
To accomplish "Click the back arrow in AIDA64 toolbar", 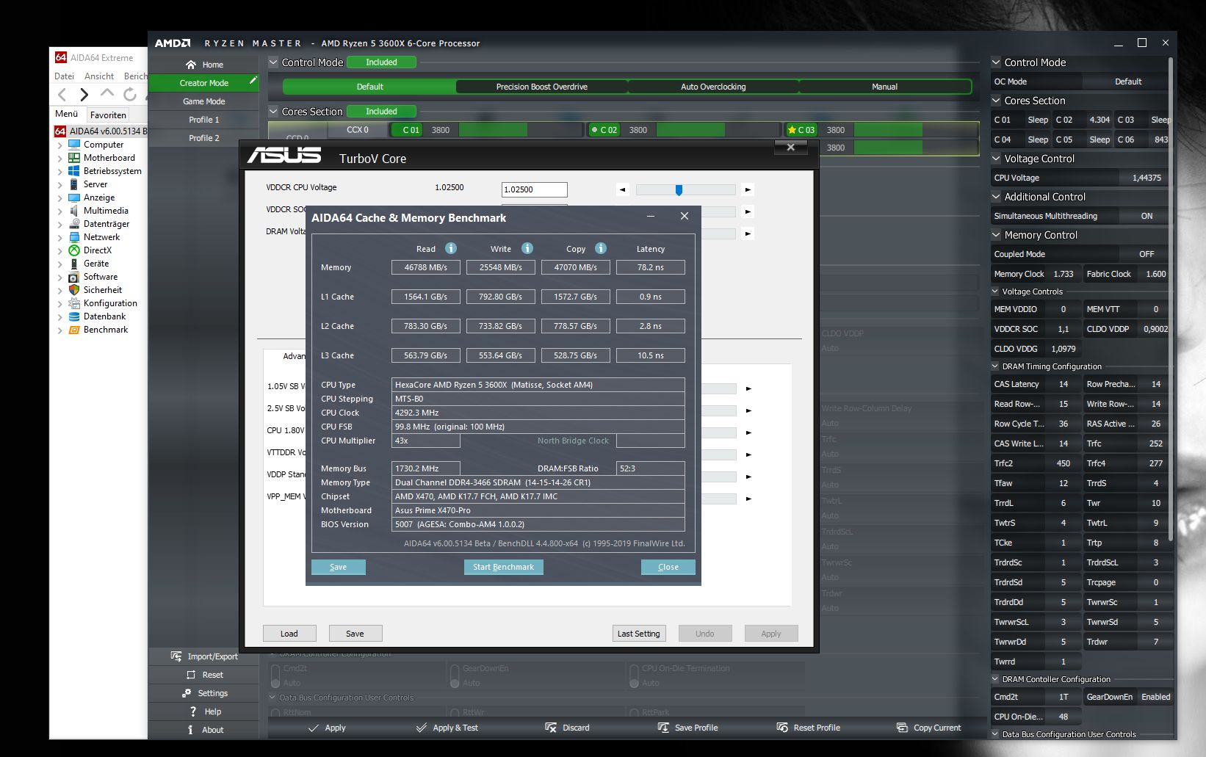I will 62,94.
